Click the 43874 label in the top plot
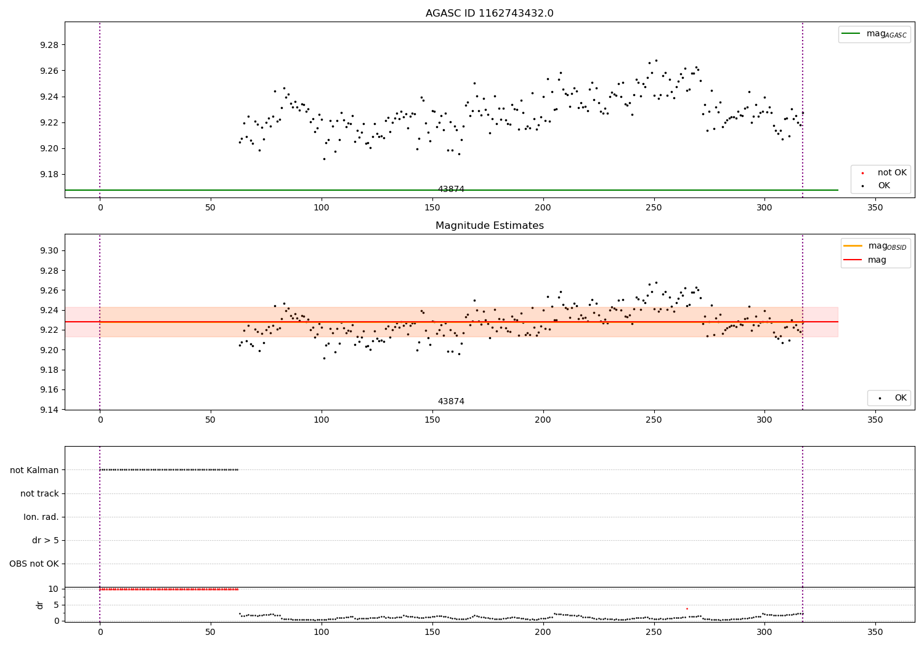 tap(451, 189)
